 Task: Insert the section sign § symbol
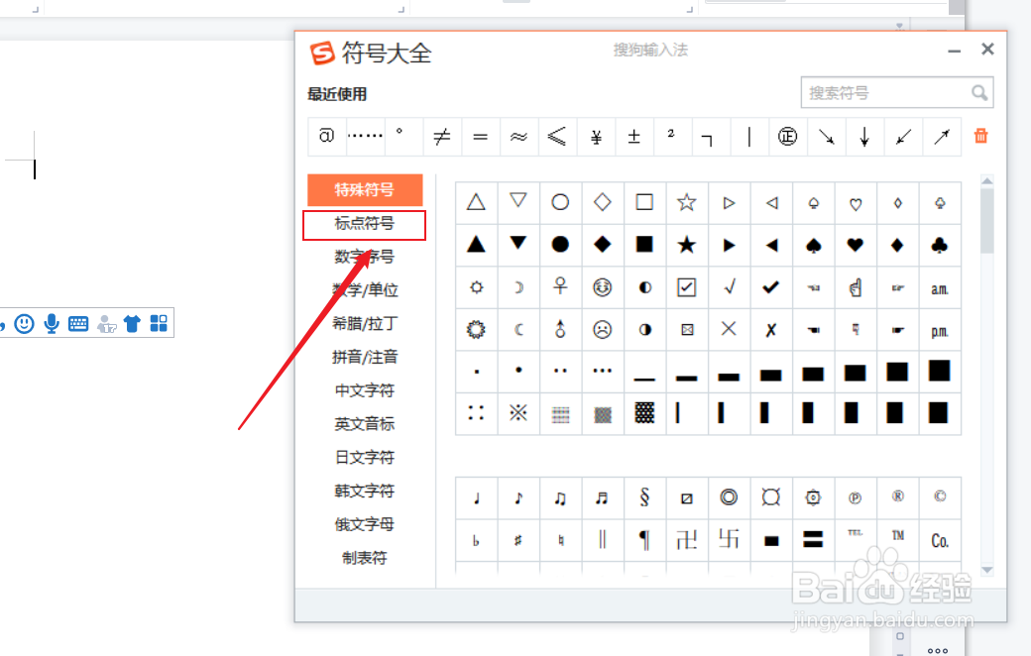644,497
